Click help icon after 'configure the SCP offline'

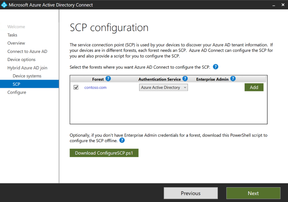(x=122, y=141)
